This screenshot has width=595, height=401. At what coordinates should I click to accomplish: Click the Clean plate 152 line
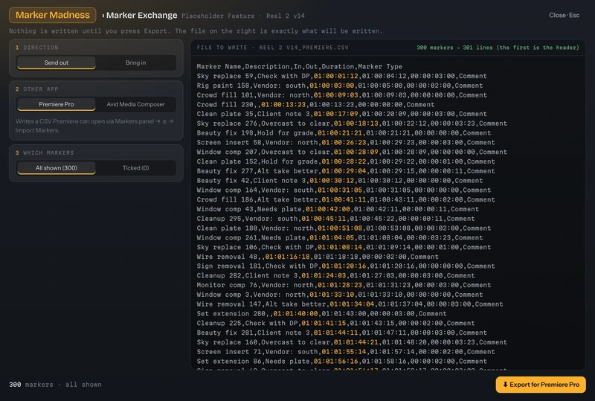point(346,161)
